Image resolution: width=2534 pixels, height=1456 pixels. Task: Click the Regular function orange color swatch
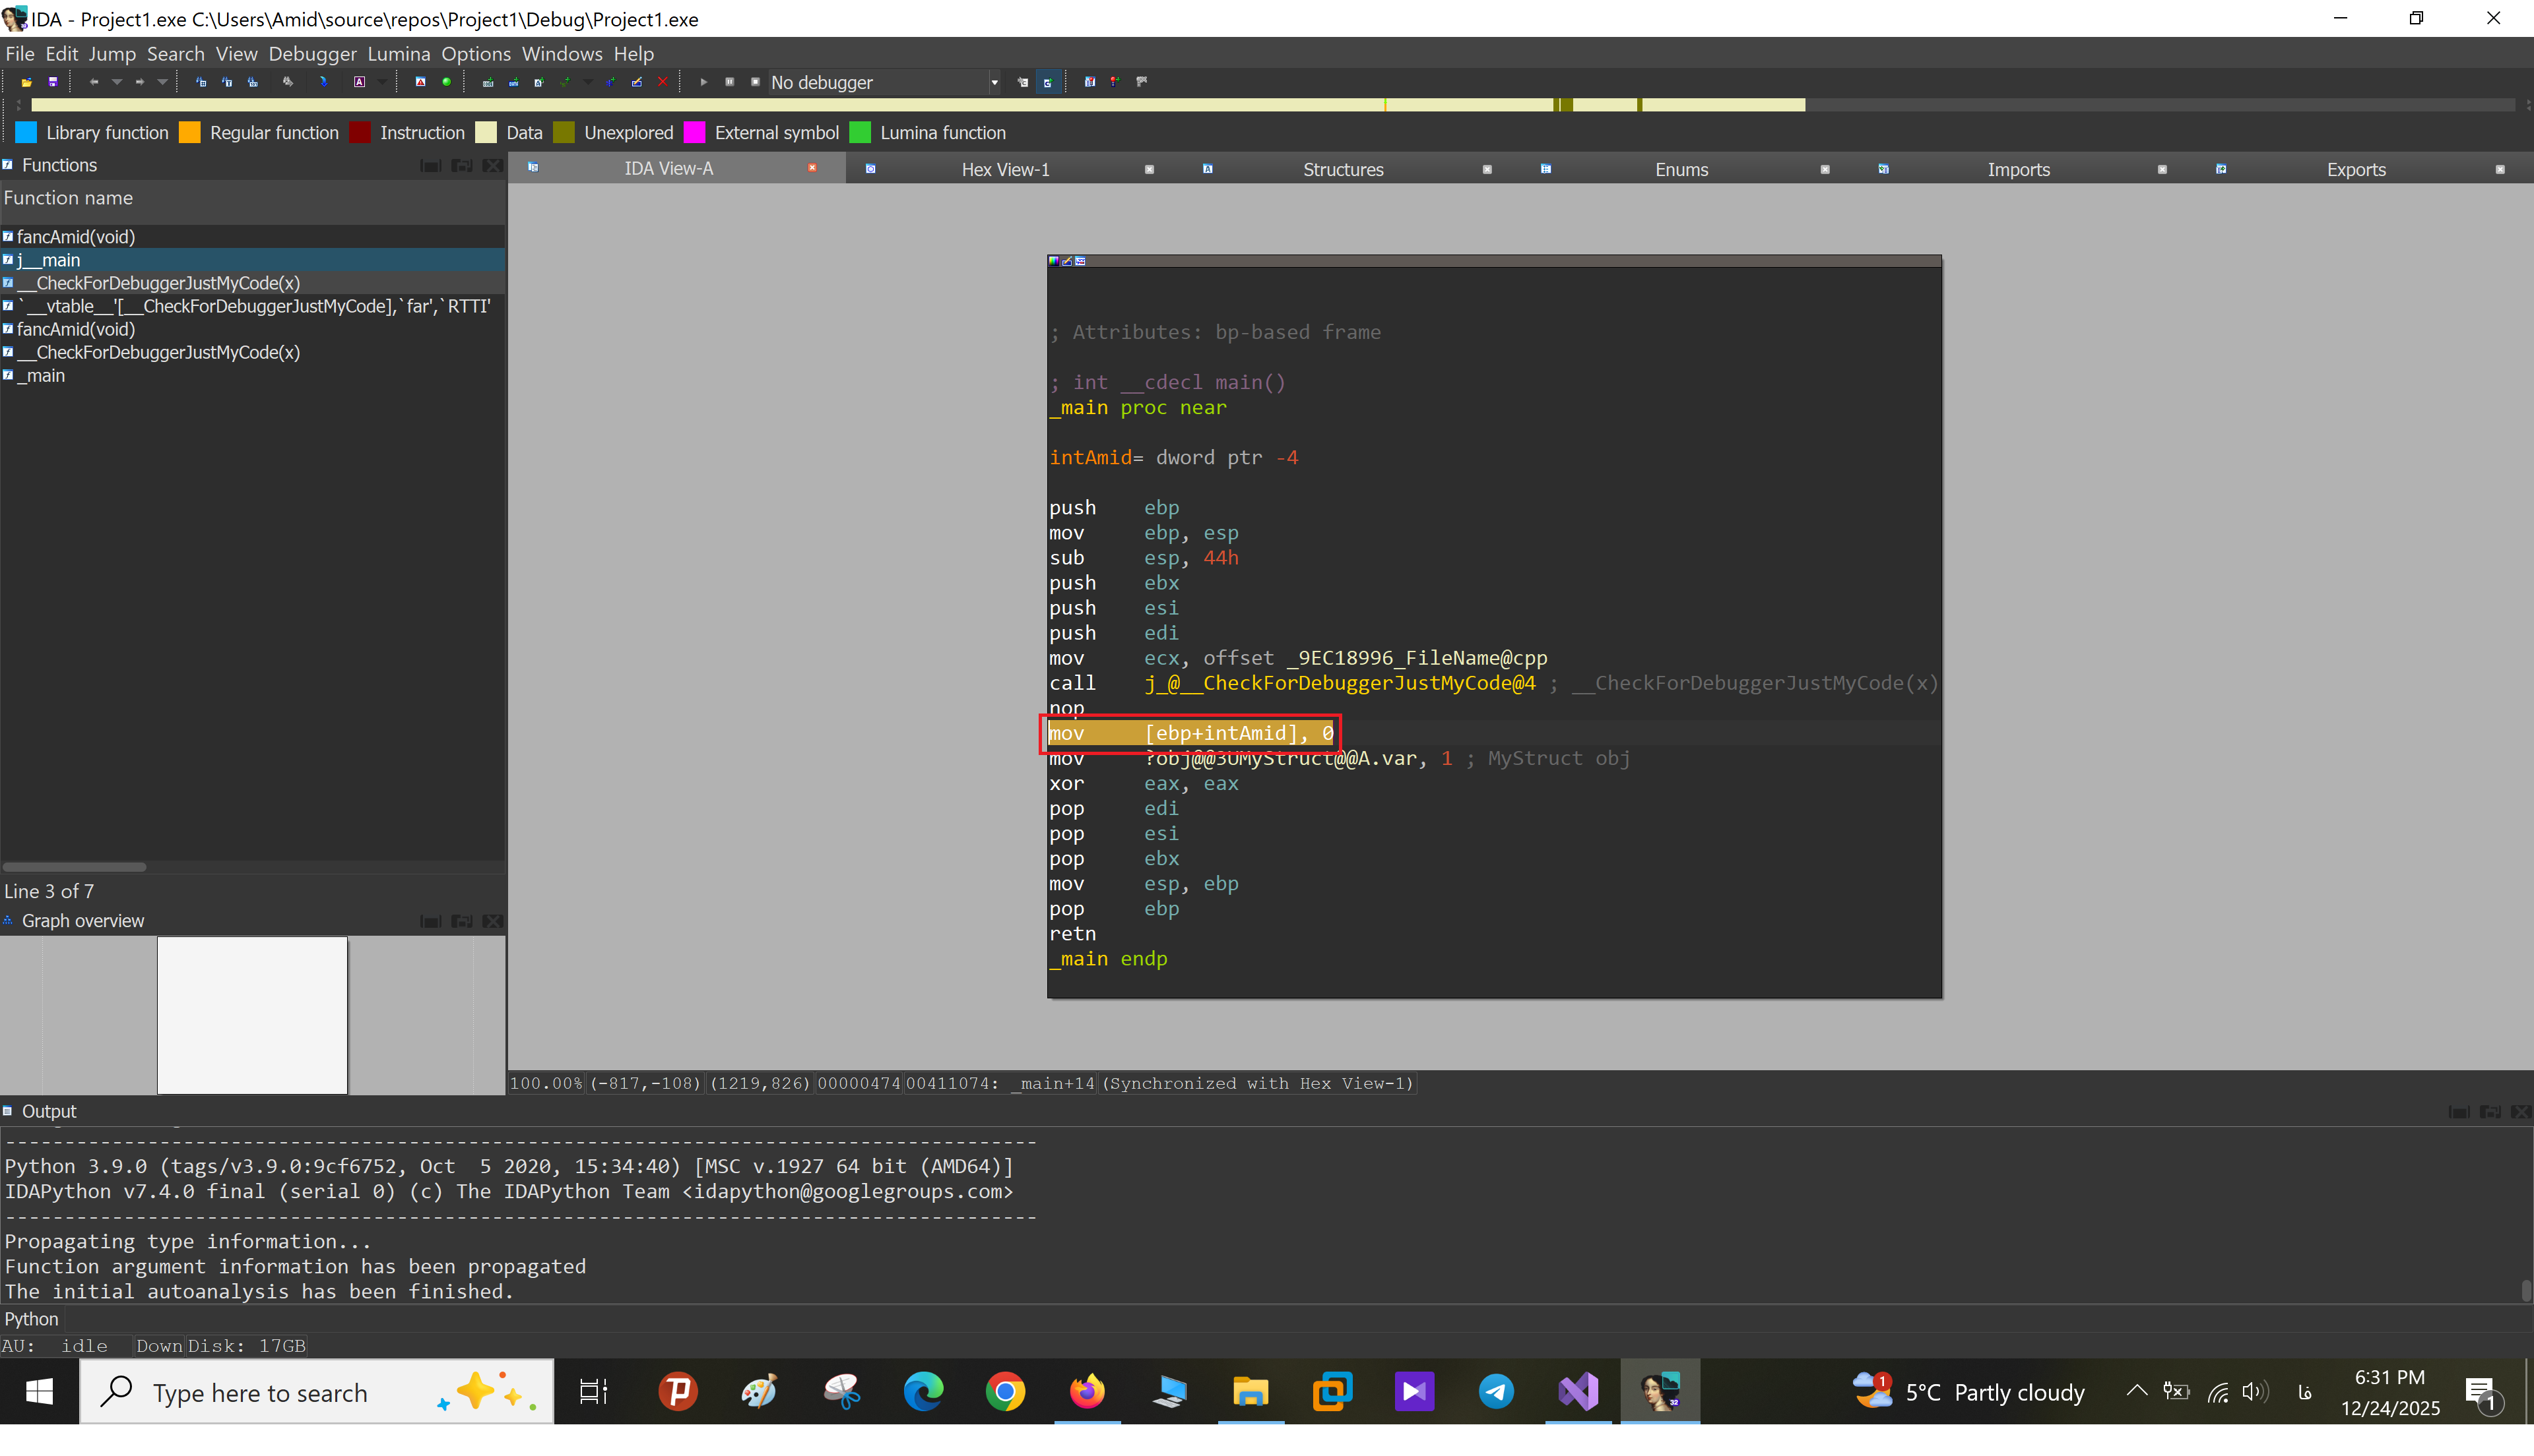(189, 133)
